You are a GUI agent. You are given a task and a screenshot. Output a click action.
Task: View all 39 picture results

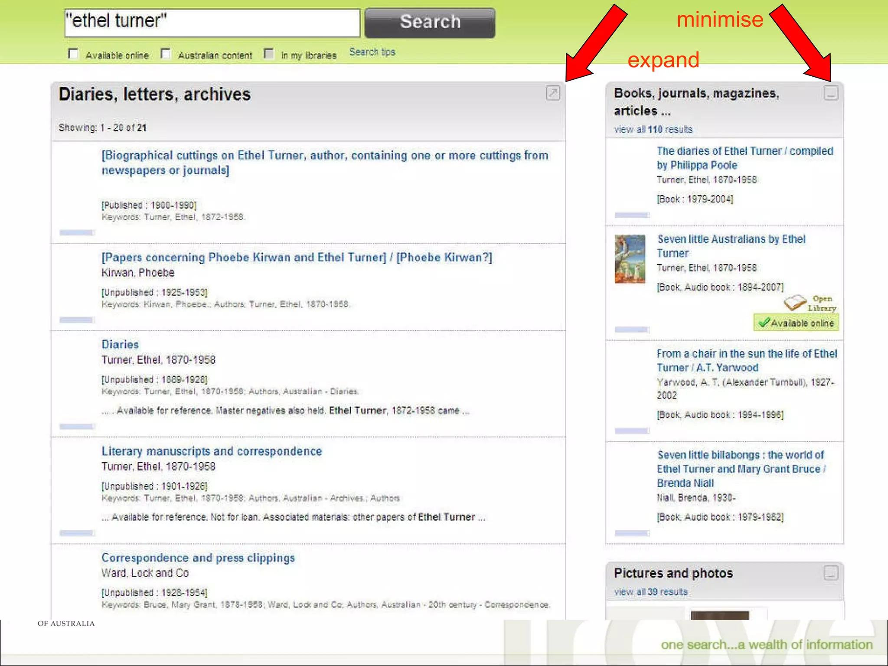click(x=650, y=592)
